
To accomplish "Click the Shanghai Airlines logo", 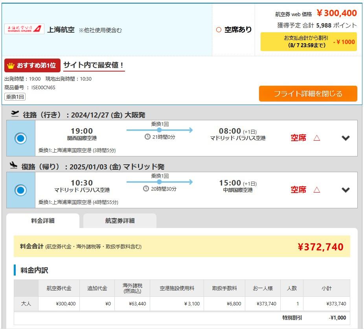I will click(24, 29).
